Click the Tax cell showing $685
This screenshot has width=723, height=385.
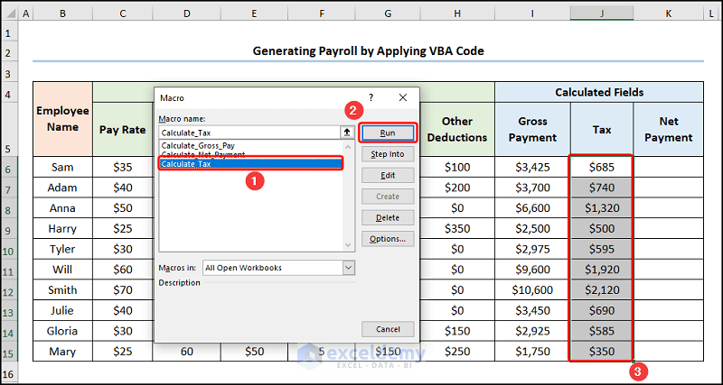coord(601,168)
